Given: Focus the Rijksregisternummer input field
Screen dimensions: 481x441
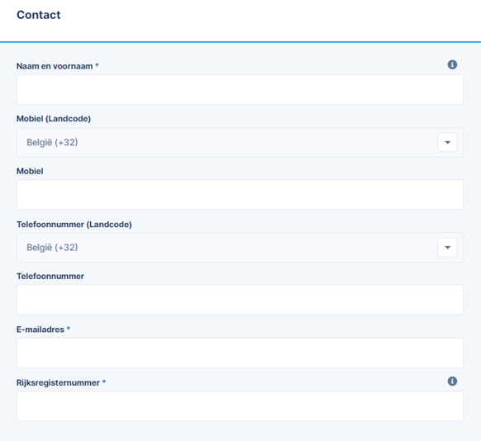Looking at the screenshot, I should tap(240, 406).
